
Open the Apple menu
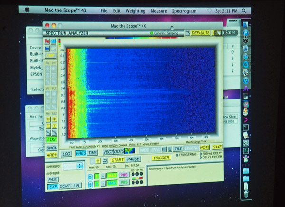(x=27, y=10)
